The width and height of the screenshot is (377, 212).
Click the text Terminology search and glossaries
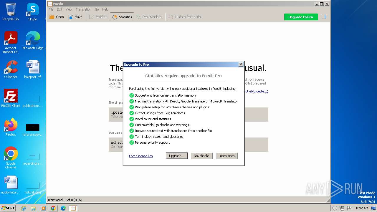159,137
